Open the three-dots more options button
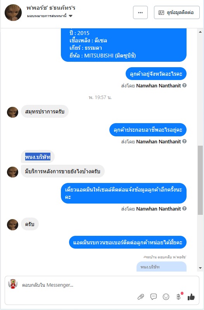The height and width of the screenshot is (310, 204). click(x=140, y=12)
